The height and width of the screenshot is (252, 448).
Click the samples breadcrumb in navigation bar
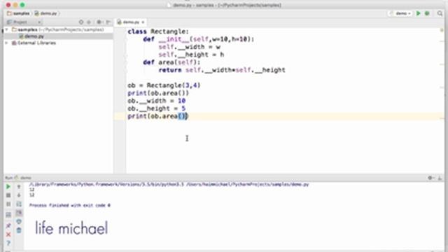click(x=18, y=13)
